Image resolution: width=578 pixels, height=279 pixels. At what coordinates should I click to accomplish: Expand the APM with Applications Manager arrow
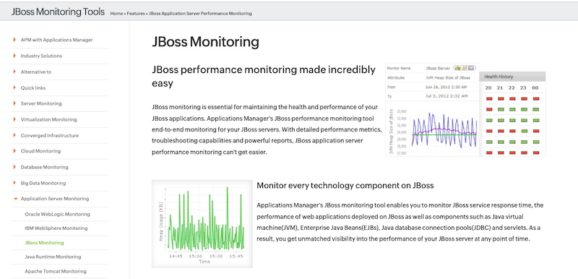point(14,40)
